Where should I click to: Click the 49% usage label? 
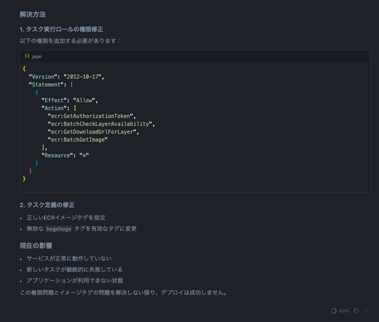click(x=344, y=311)
